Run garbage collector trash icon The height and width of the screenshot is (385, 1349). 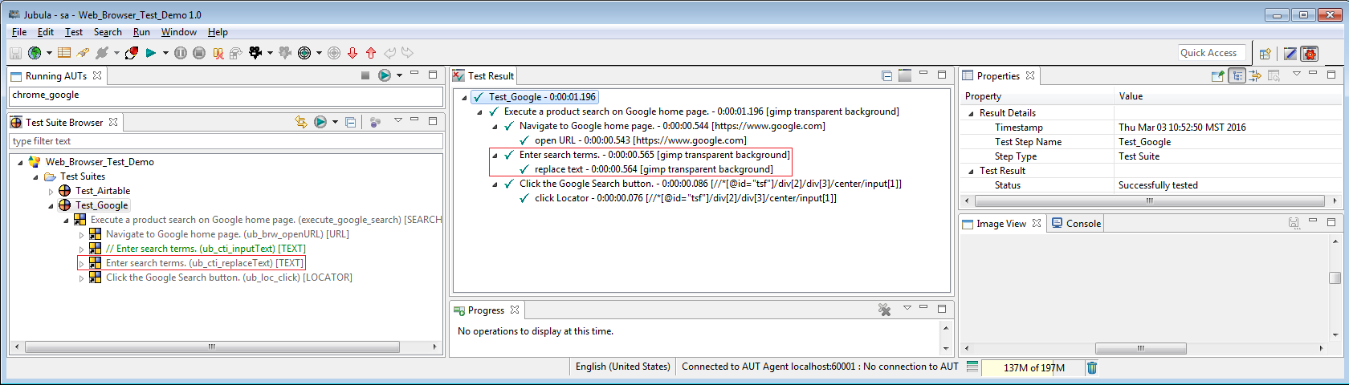[1092, 367]
